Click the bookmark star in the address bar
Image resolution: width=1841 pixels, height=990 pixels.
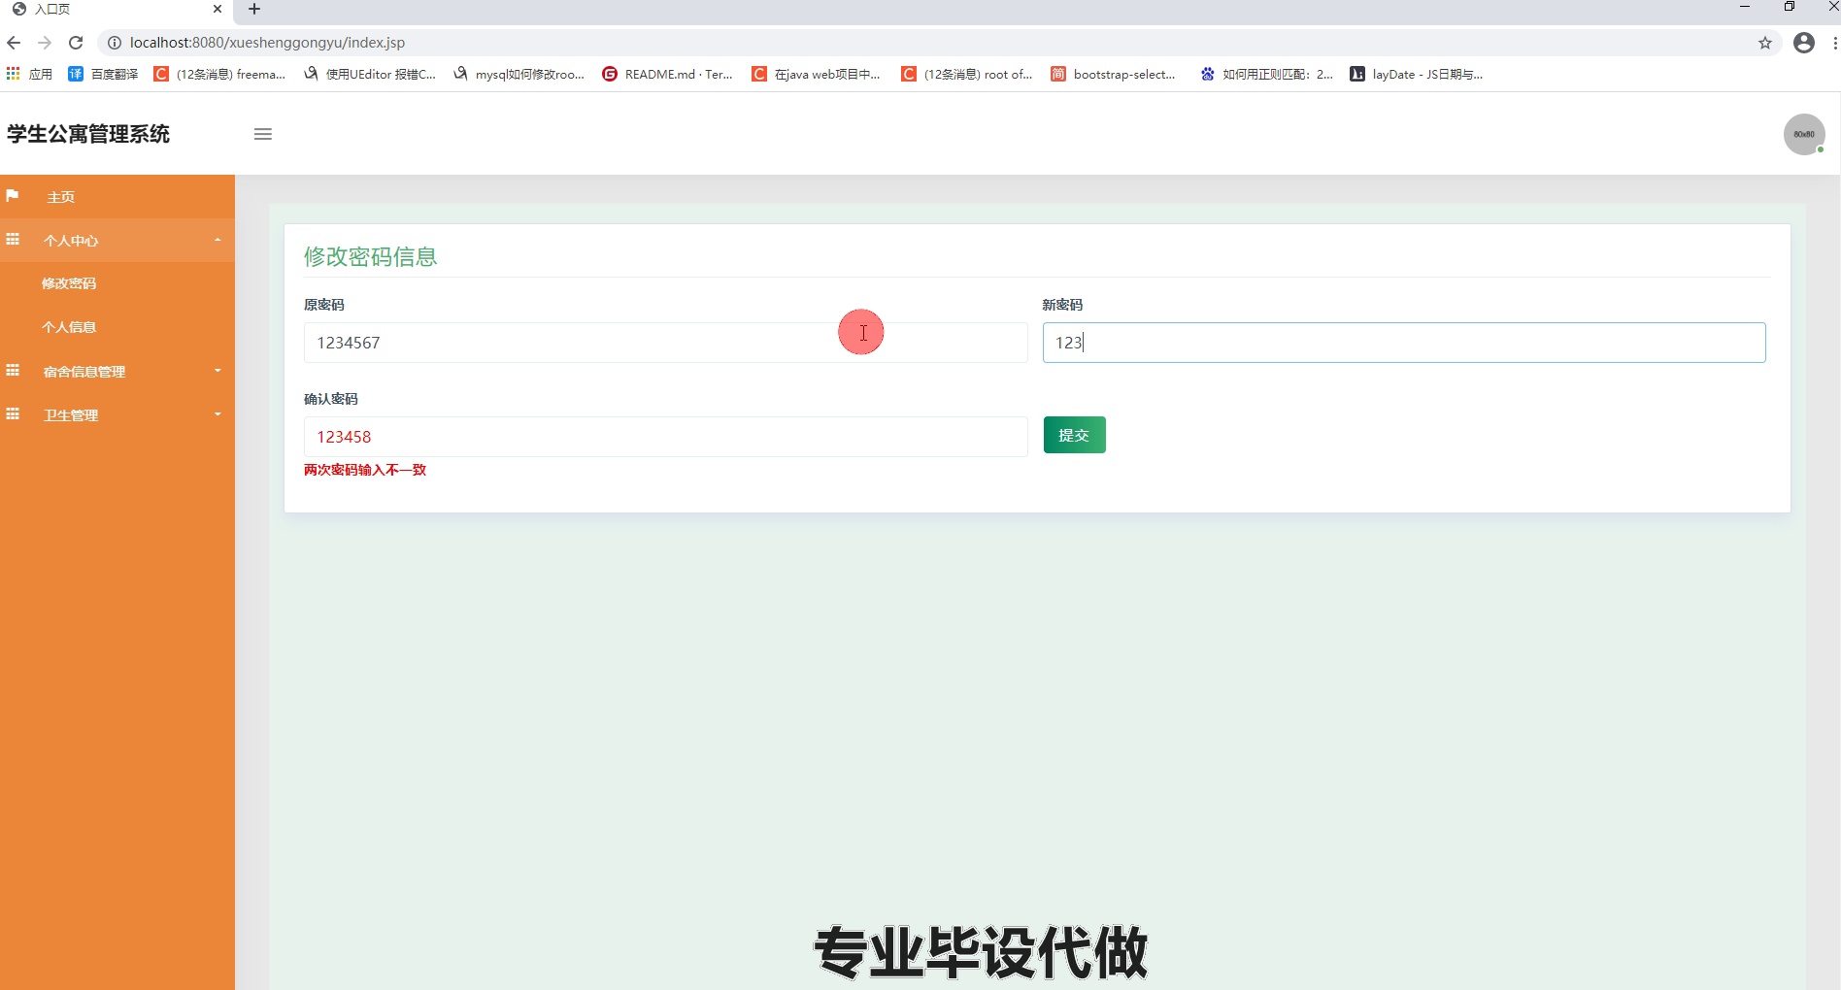1764,42
